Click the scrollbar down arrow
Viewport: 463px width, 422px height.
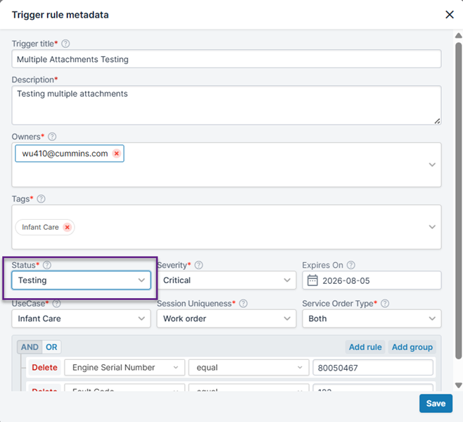pos(458,385)
